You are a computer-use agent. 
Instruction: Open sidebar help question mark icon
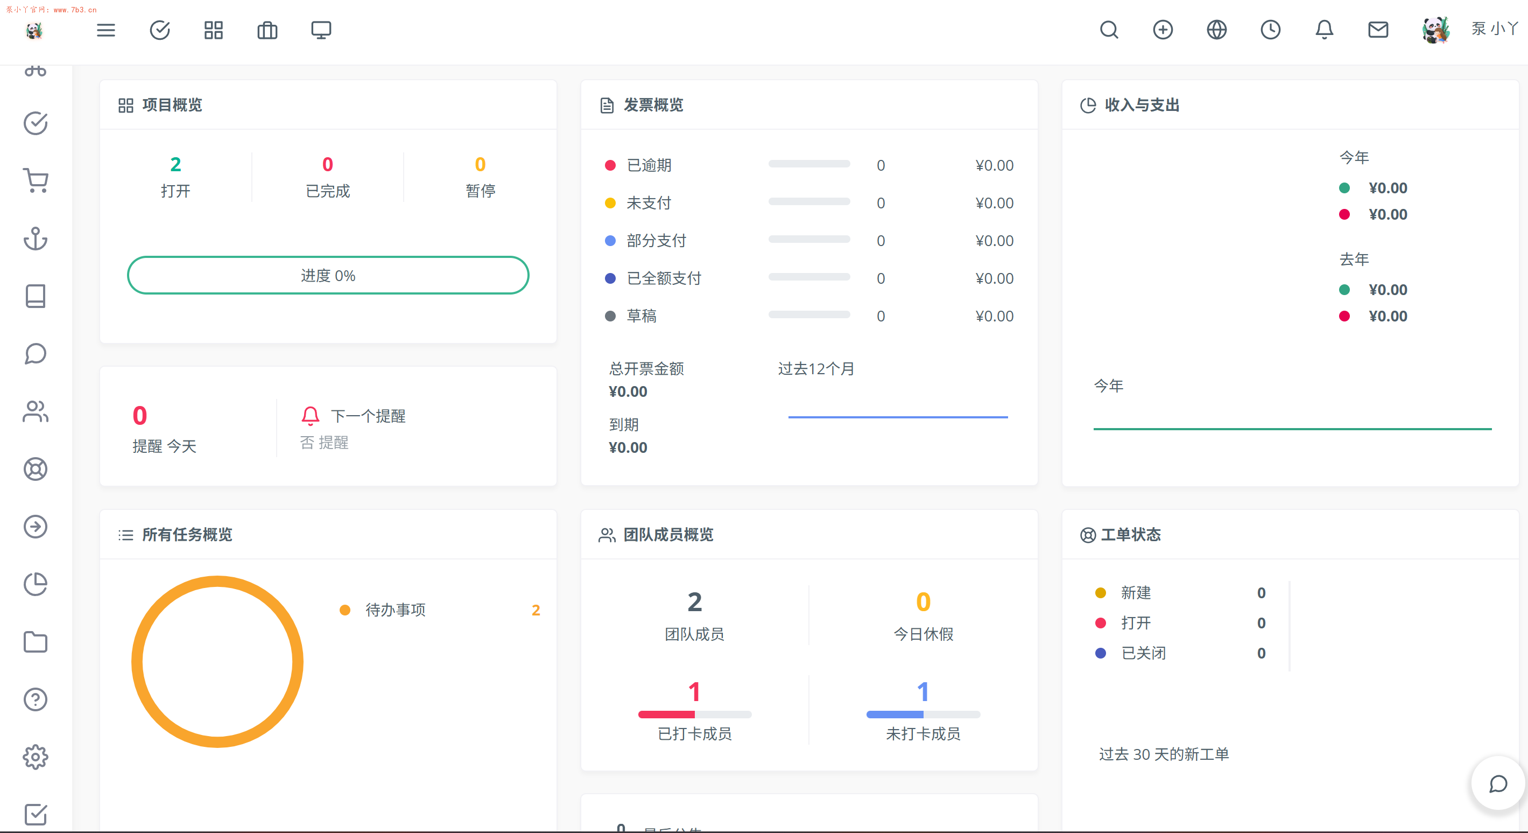(x=36, y=699)
